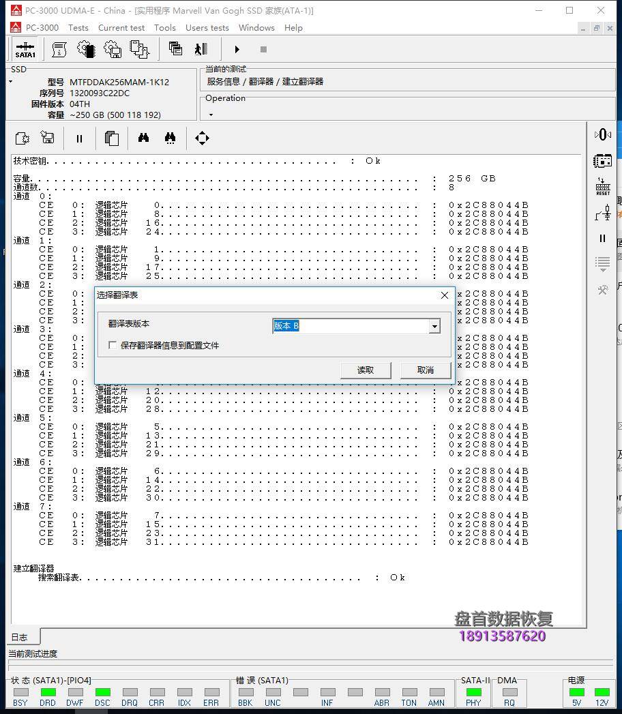Click the 取消 button to cancel
This screenshot has width=622, height=714.
point(426,370)
